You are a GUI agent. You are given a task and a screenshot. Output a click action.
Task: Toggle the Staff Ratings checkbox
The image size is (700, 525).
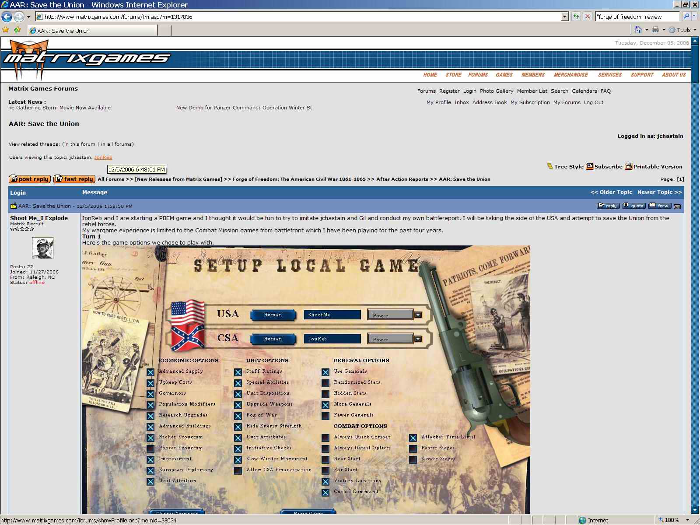(238, 372)
